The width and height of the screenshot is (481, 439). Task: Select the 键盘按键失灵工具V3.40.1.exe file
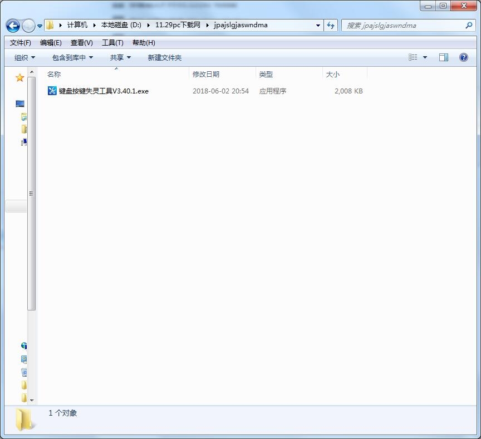pyautogui.click(x=104, y=91)
